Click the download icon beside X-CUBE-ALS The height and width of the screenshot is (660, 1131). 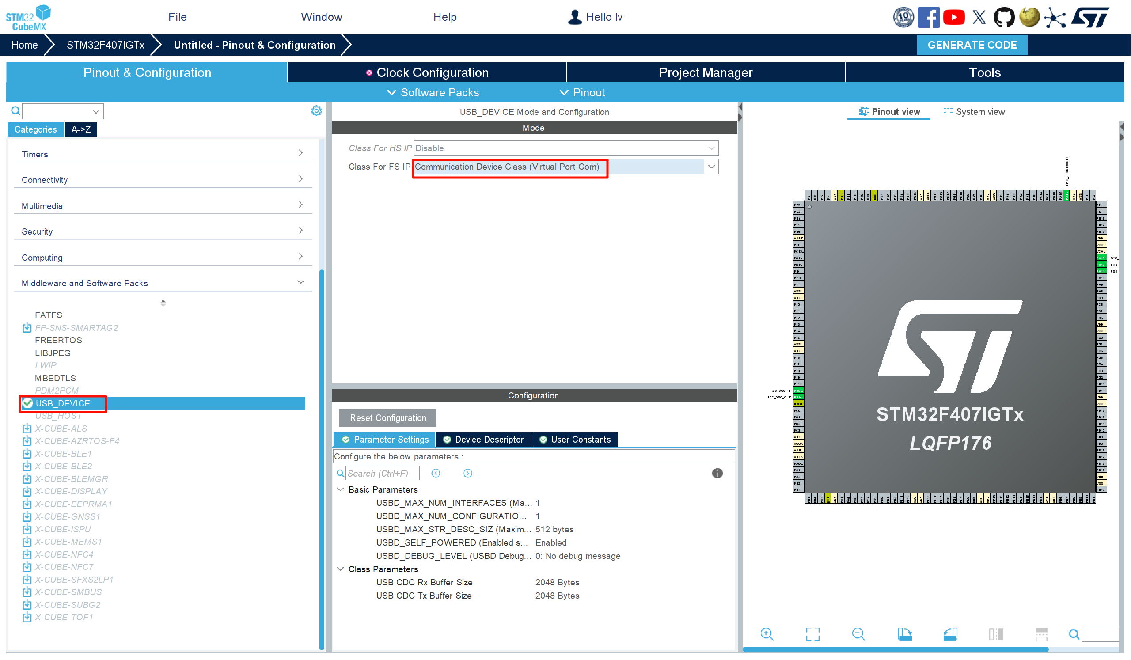click(27, 428)
